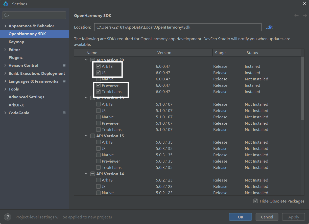
Task: Click the Apply button
Action: tap(294, 217)
